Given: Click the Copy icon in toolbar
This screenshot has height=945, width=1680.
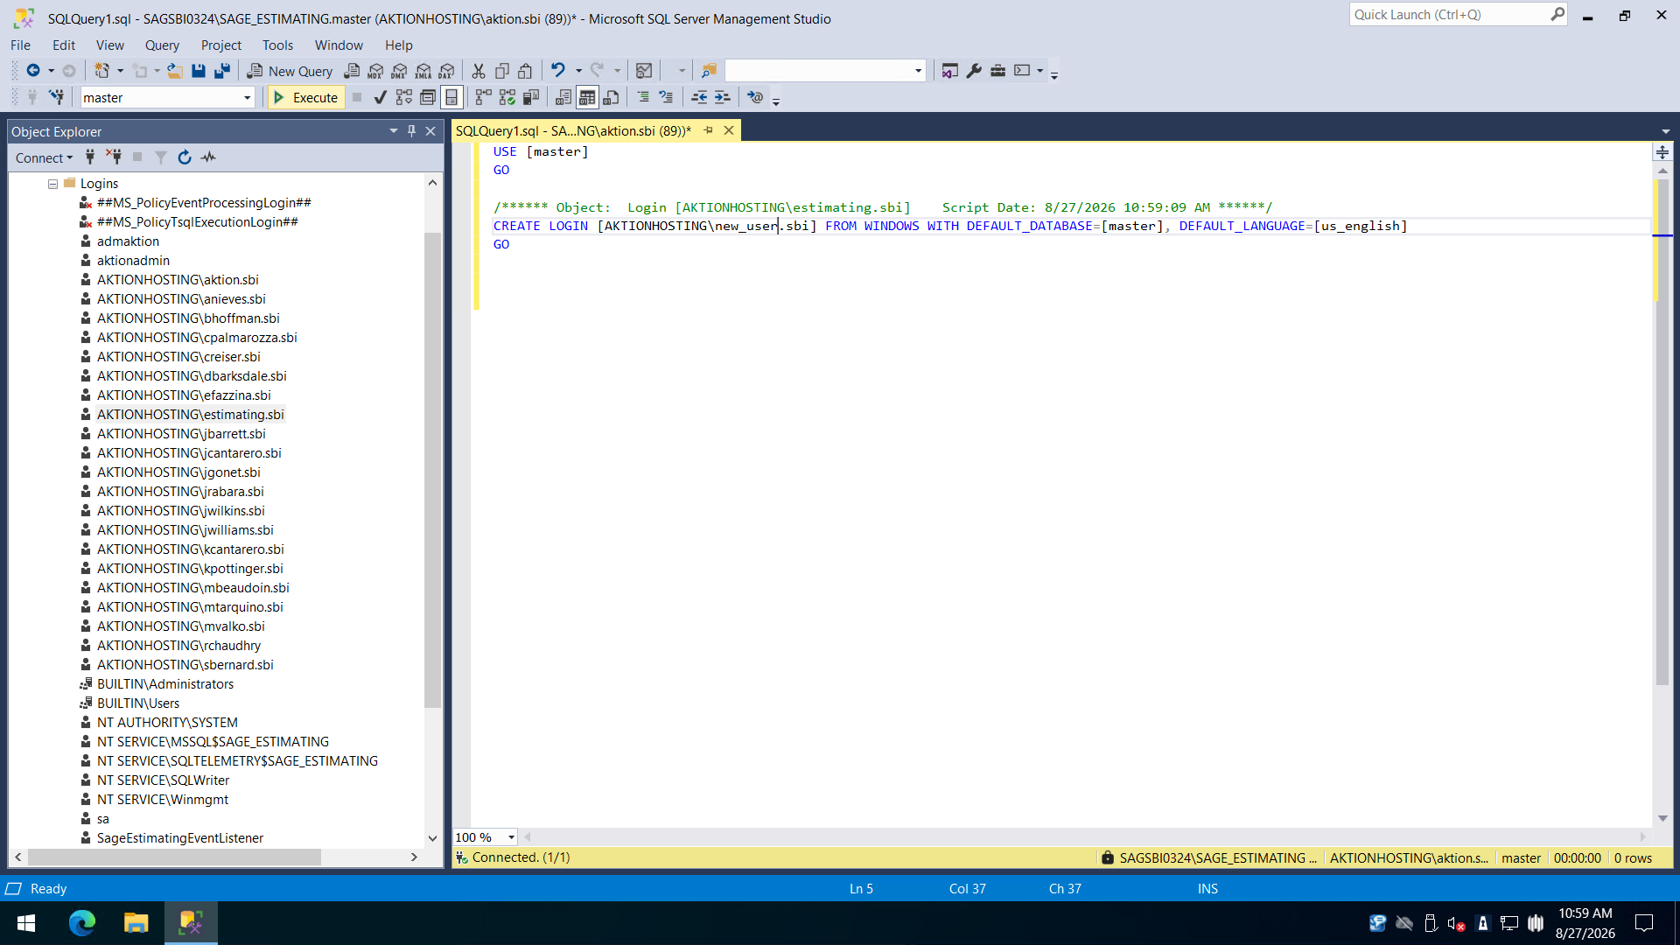Looking at the screenshot, I should 502,71.
